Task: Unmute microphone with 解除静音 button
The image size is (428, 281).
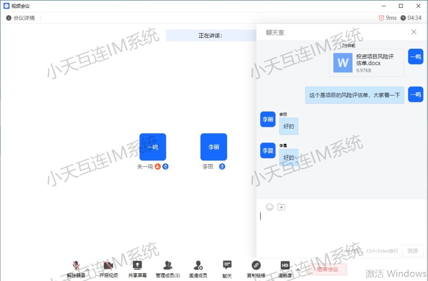Action: click(x=76, y=266)
